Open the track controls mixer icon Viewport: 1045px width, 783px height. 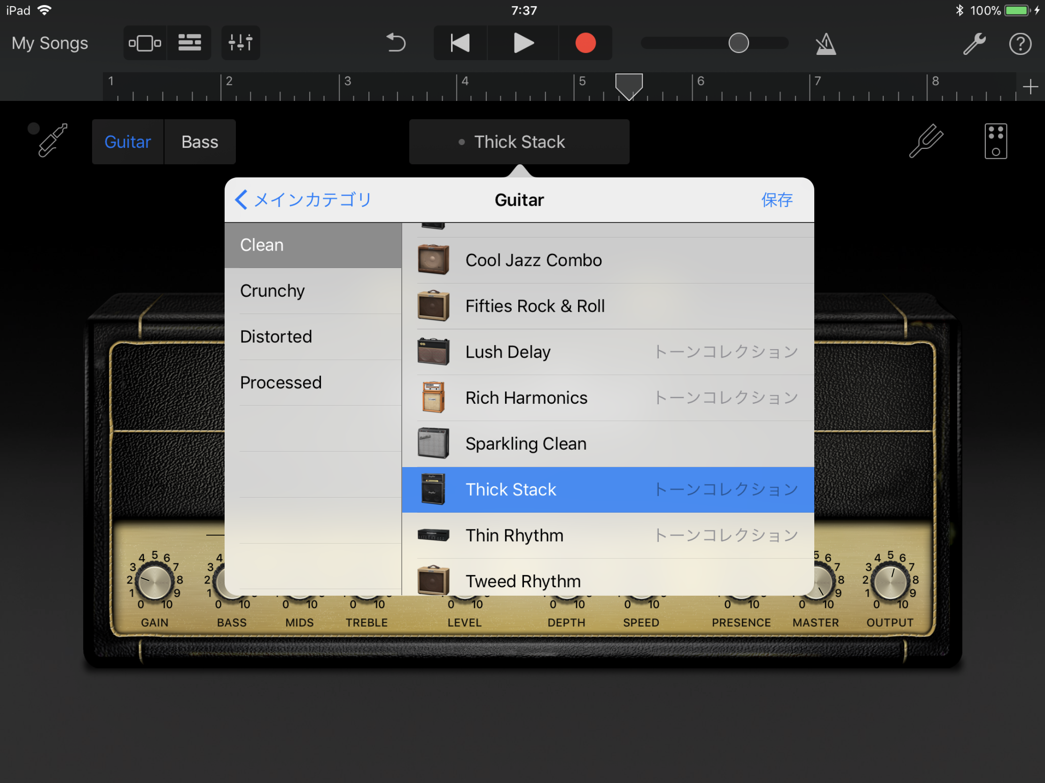pyautogui.click(x=241, y=43)
